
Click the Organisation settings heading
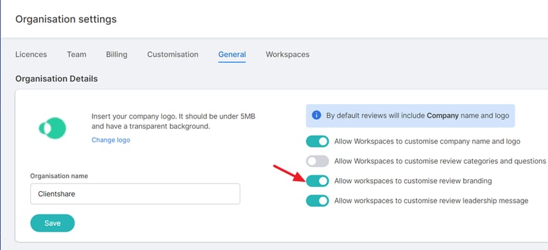[66, 19]
